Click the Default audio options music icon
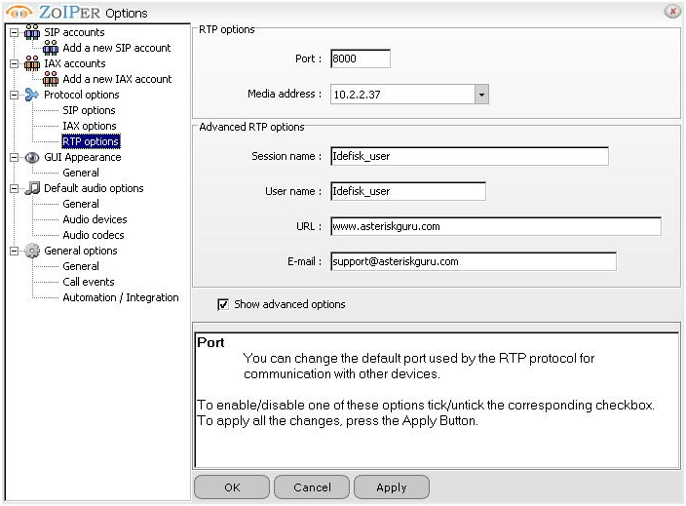Image resolution: width=686 pixels, height=506 pixels. (32, 188)
